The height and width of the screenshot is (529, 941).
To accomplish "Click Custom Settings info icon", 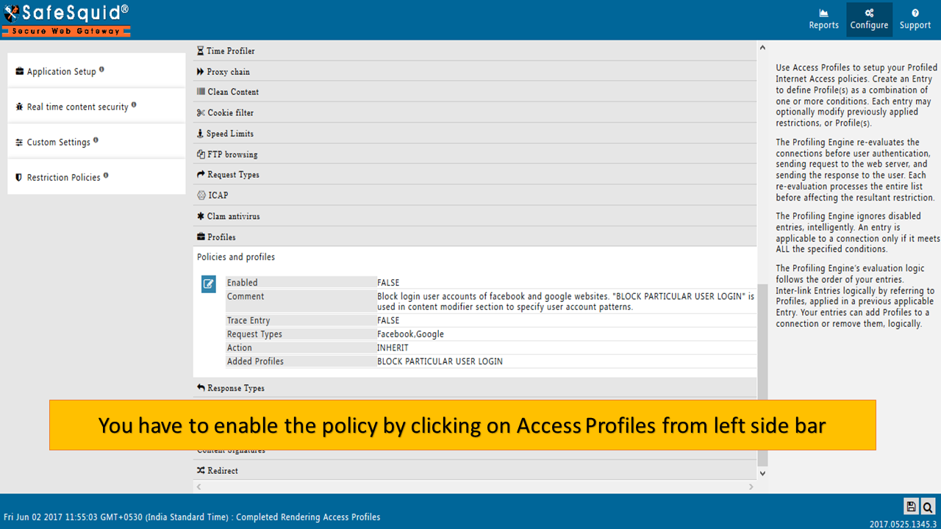I will (x=96, y=140).
